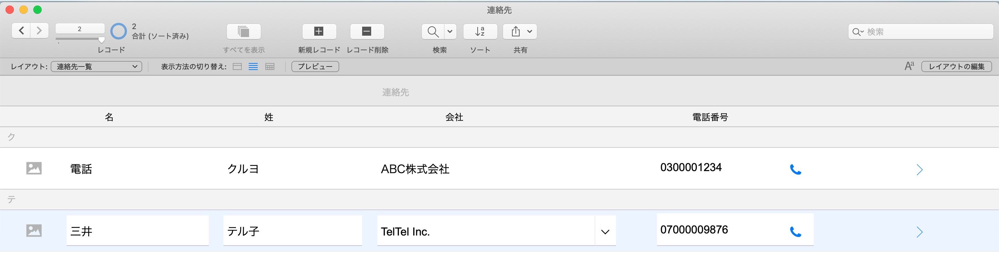
Task: Switch to Table view
Action: [270, 66]
